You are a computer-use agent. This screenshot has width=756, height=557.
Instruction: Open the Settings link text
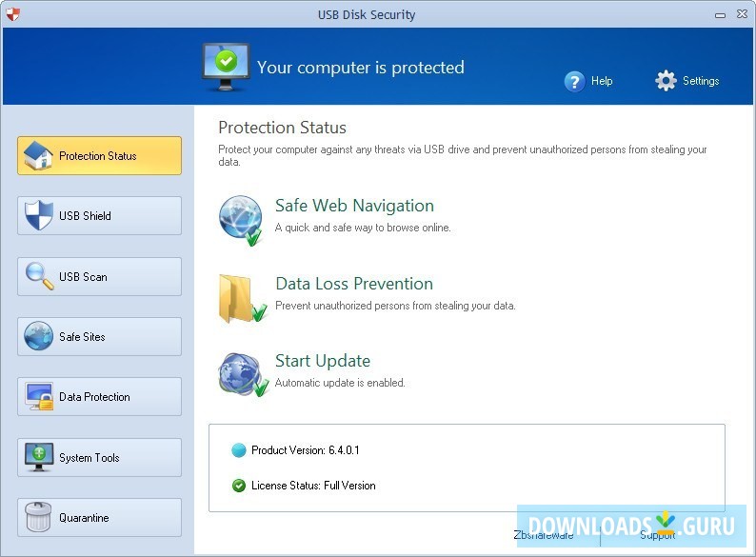701,81
